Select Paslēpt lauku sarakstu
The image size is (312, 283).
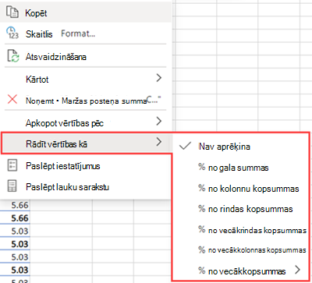tap(86, 186)
